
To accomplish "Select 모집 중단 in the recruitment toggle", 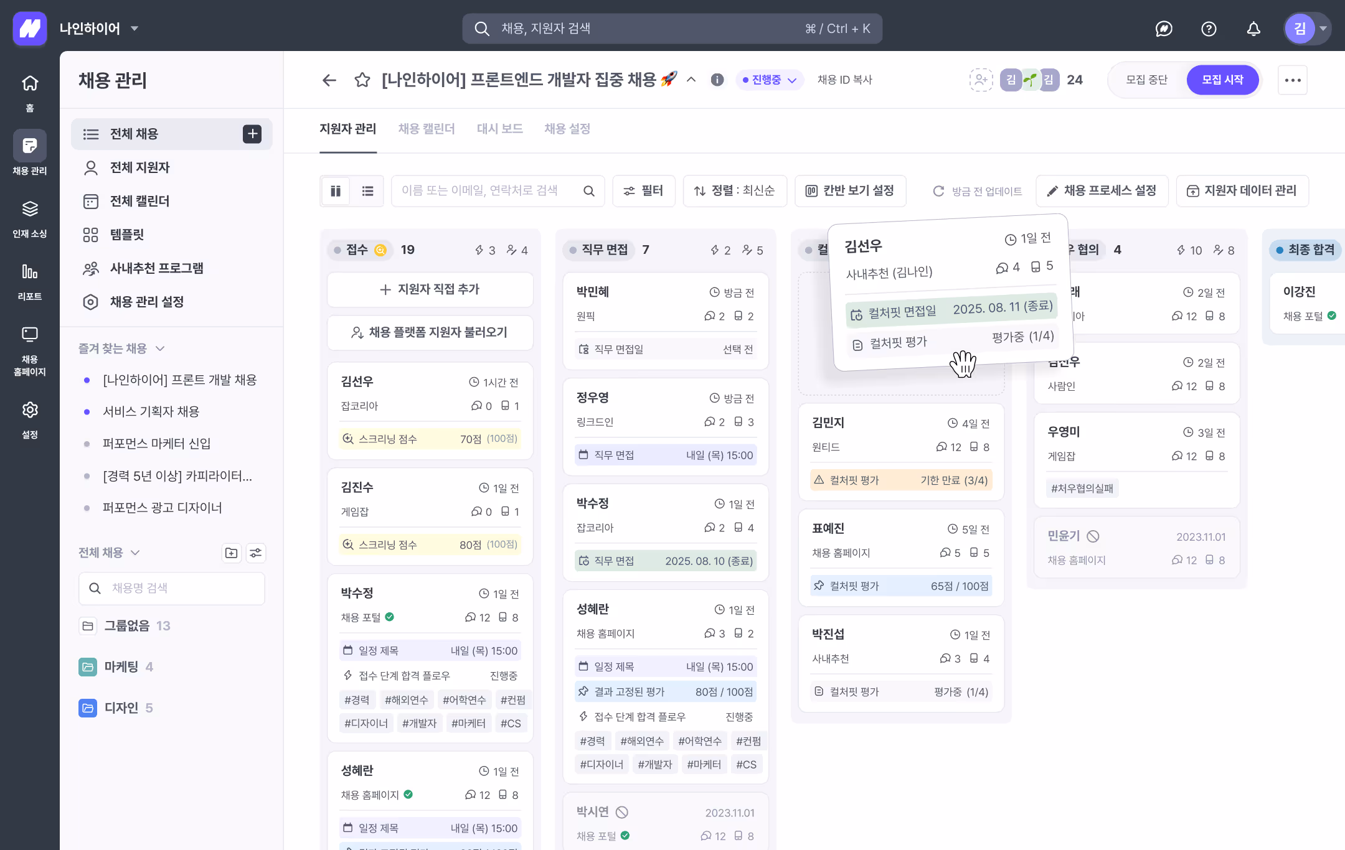I will point(1146,80).
